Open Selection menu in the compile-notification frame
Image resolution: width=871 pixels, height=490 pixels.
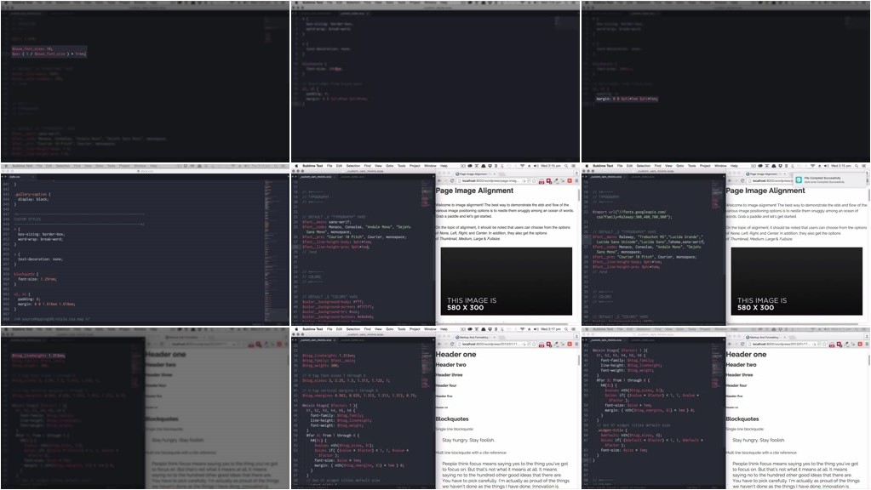(644, 165)
